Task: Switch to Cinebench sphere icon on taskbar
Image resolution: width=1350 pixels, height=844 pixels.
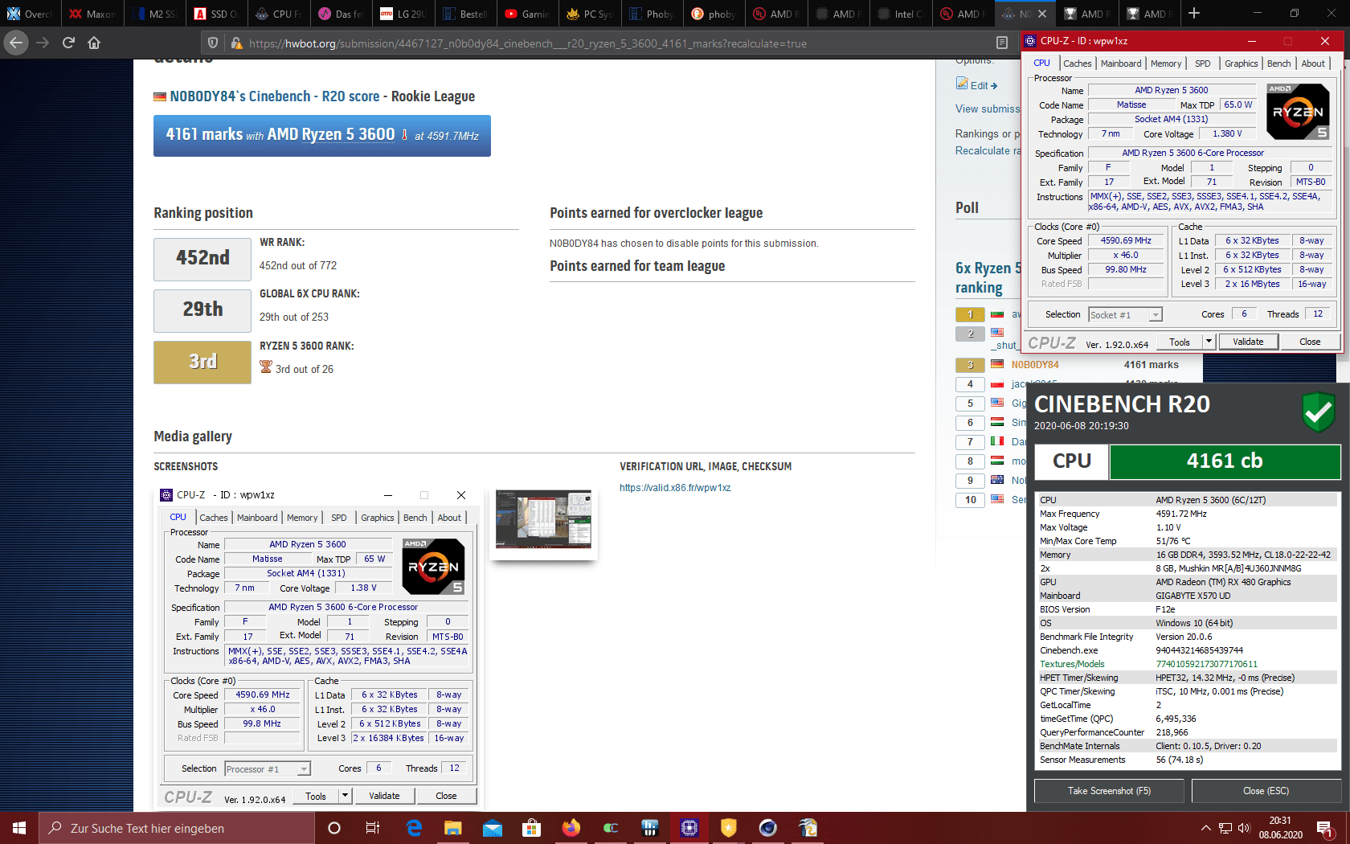Action: (x=768, y=828)
